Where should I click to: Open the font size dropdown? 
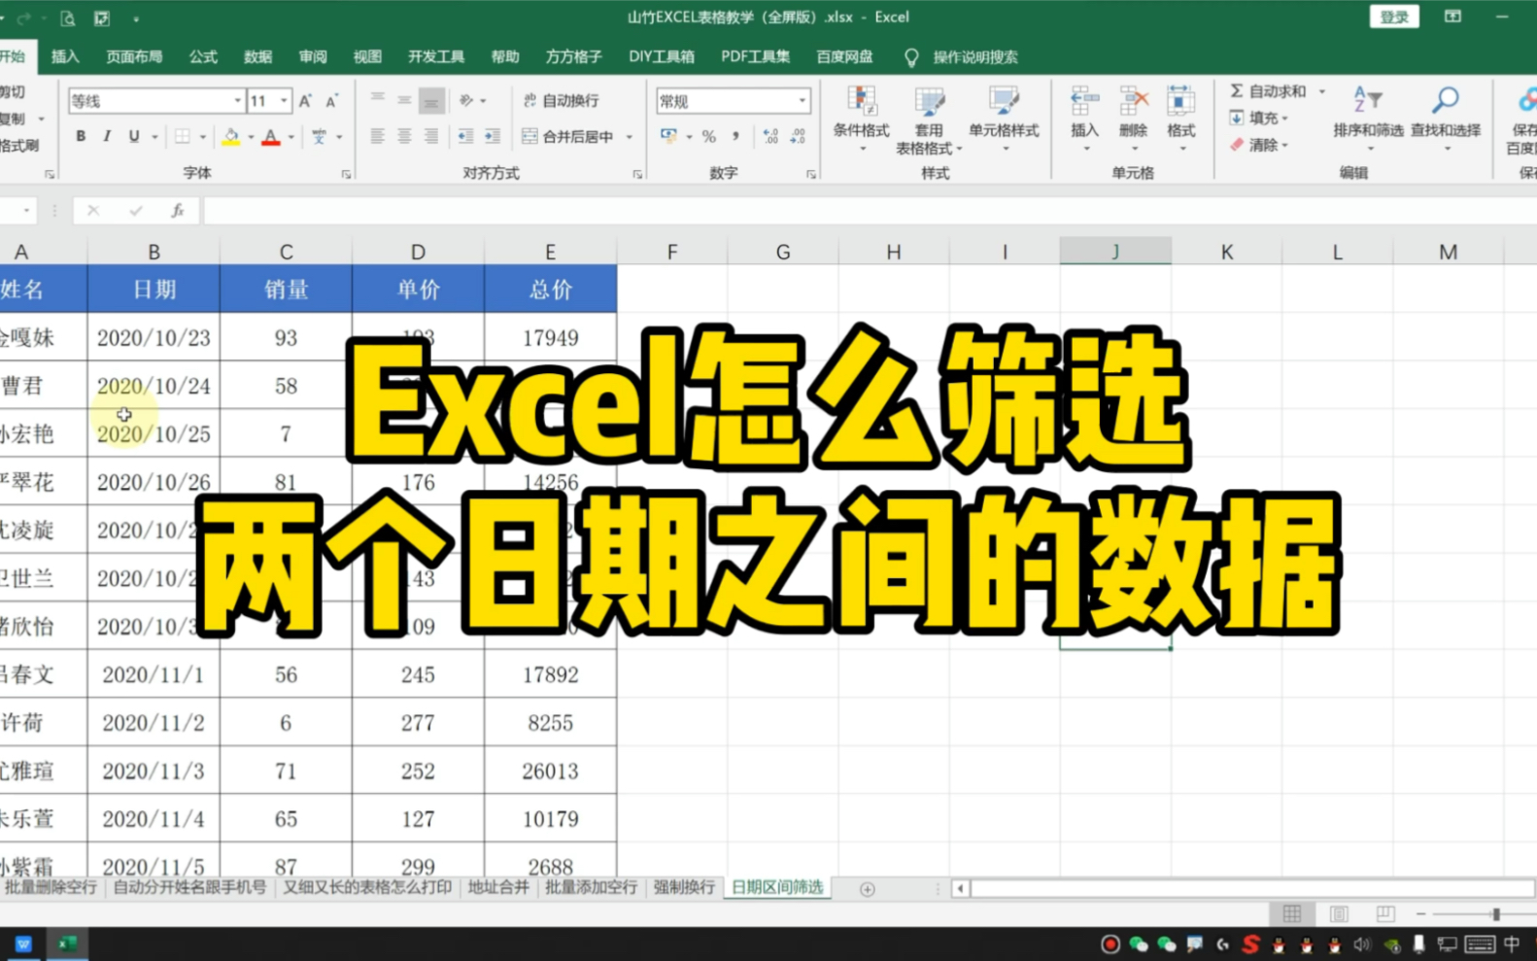pos(284,100)
